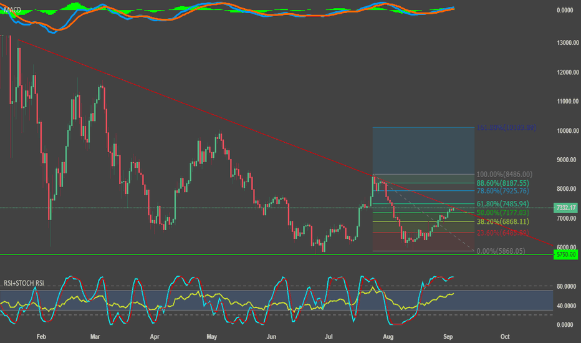The image size is (581, 343).
Task: Click the MACD indicator label
Action: (12, 10)
